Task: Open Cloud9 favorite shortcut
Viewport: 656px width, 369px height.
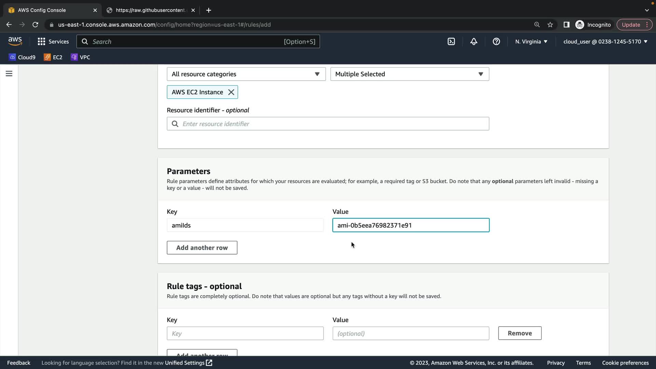Action: 22,57
